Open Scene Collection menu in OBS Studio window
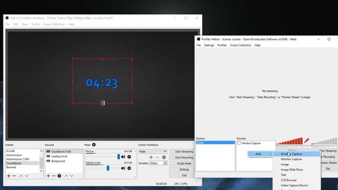Viewport: 338px width, 190px height. [54, 24]
